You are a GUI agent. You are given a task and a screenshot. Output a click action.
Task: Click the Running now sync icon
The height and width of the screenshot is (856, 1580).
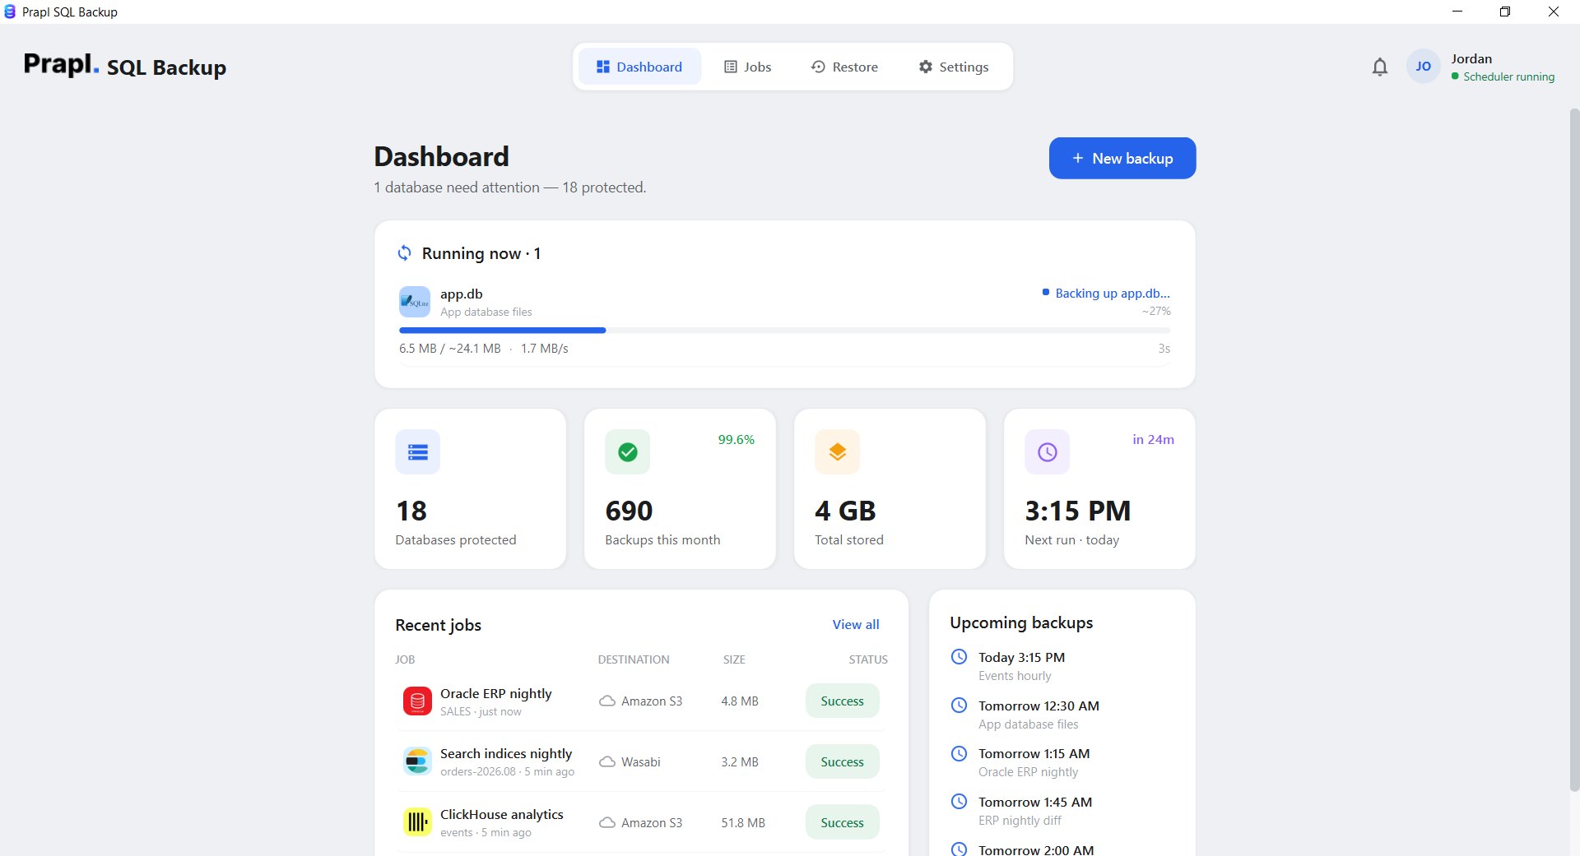pos(404,253)
